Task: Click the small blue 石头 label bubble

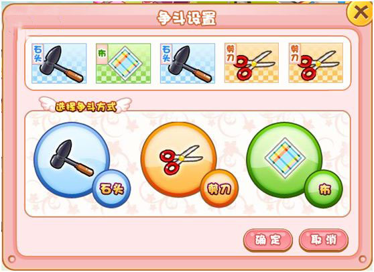Action: (x=112, y=189)
